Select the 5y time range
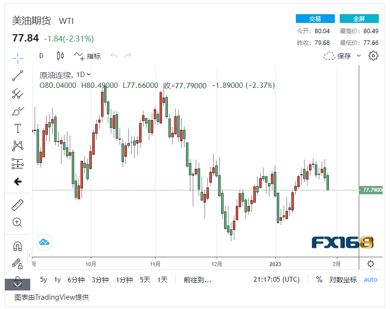 point(43,280)
